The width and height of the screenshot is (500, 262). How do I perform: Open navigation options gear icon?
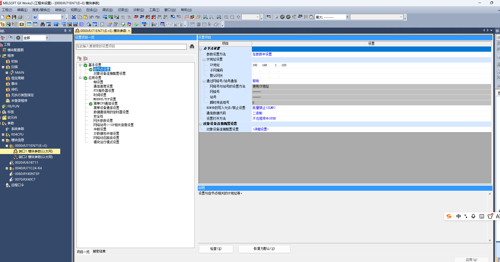[18, 38]
